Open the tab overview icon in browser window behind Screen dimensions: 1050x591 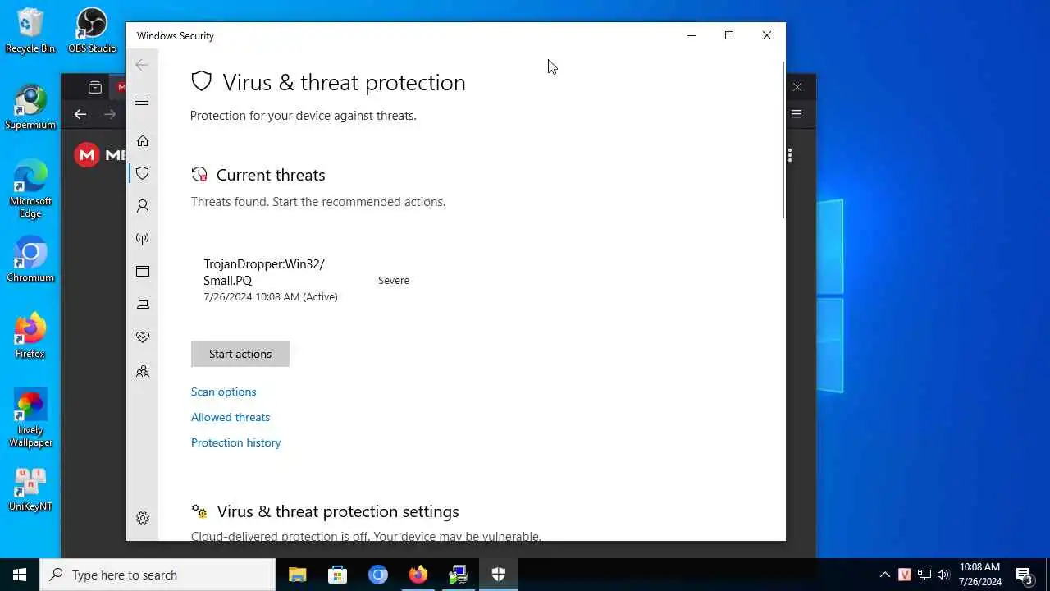(95, 87)
